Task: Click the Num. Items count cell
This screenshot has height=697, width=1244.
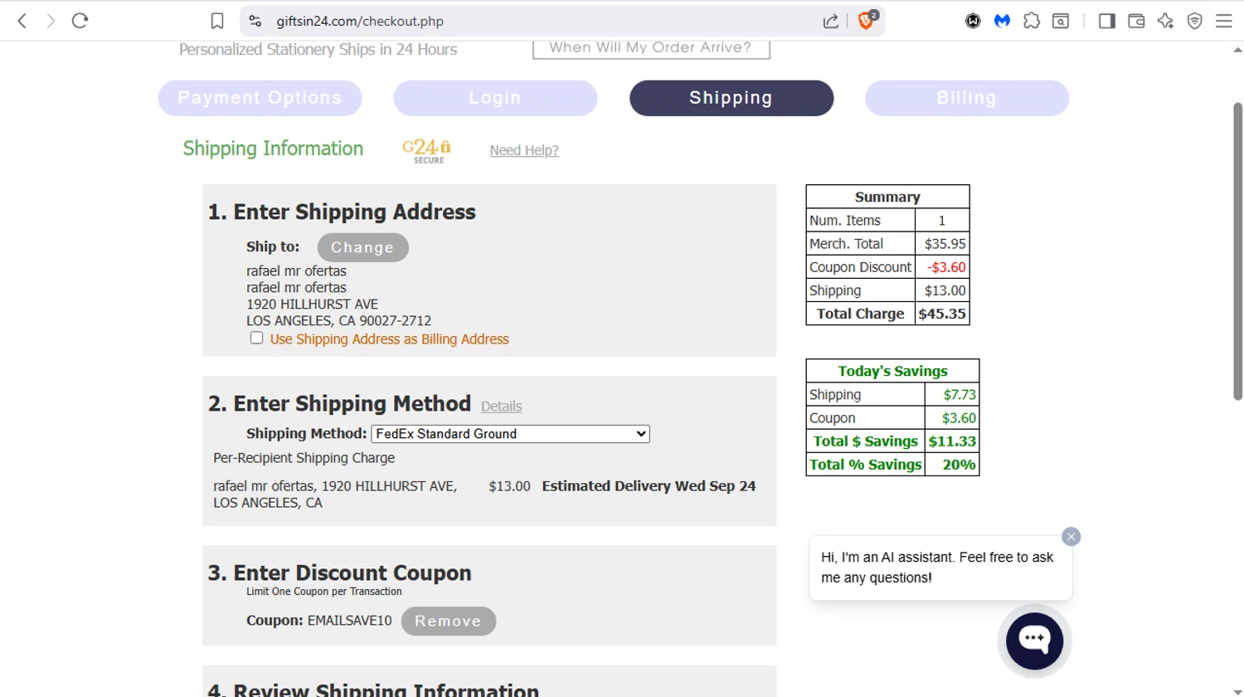Action: point(942,221)
